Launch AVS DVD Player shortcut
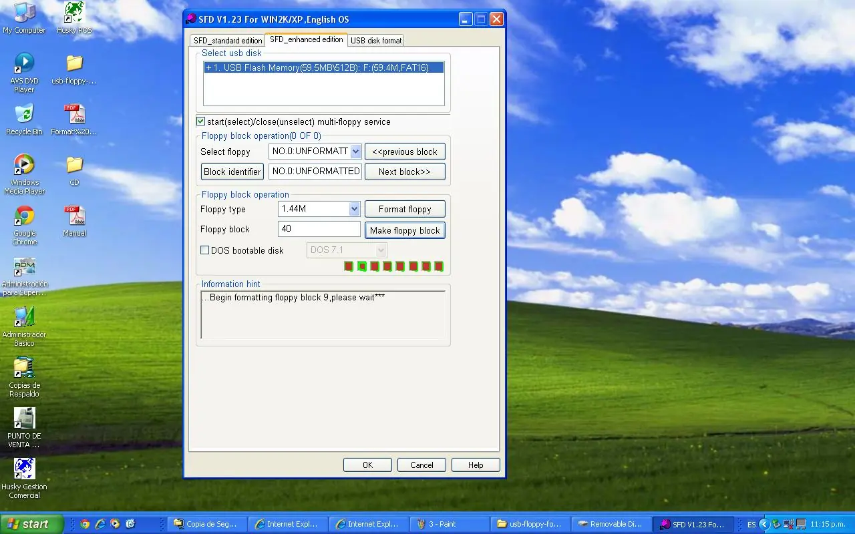Screen dimensions: 855x534 (24, 73)
